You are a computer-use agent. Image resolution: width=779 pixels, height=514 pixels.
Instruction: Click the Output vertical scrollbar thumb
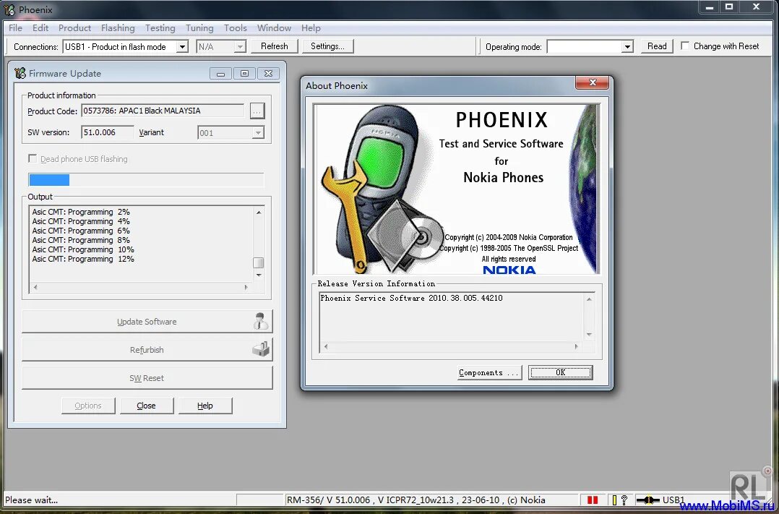tap(259, 262)
